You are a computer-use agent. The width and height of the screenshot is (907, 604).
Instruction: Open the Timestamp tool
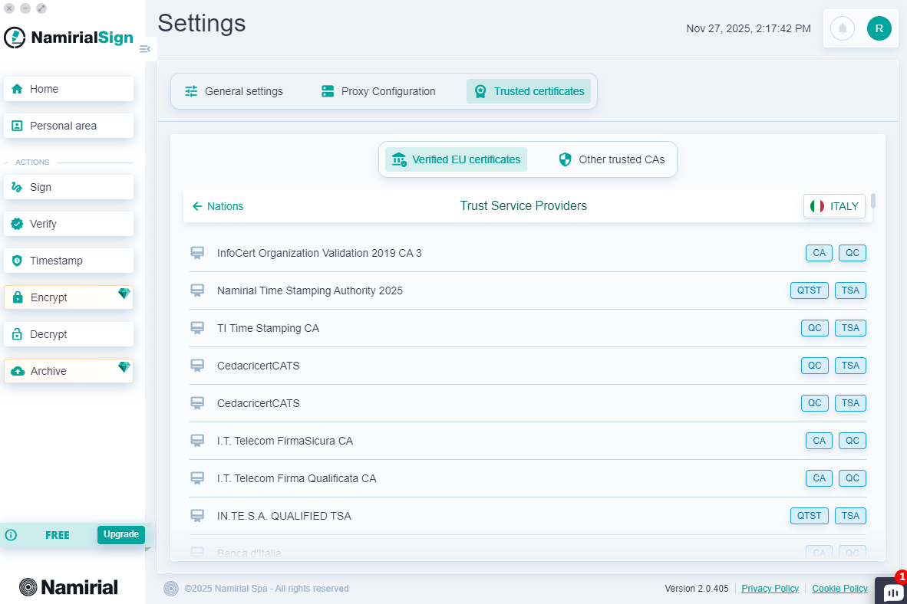(x=68, y=261)
